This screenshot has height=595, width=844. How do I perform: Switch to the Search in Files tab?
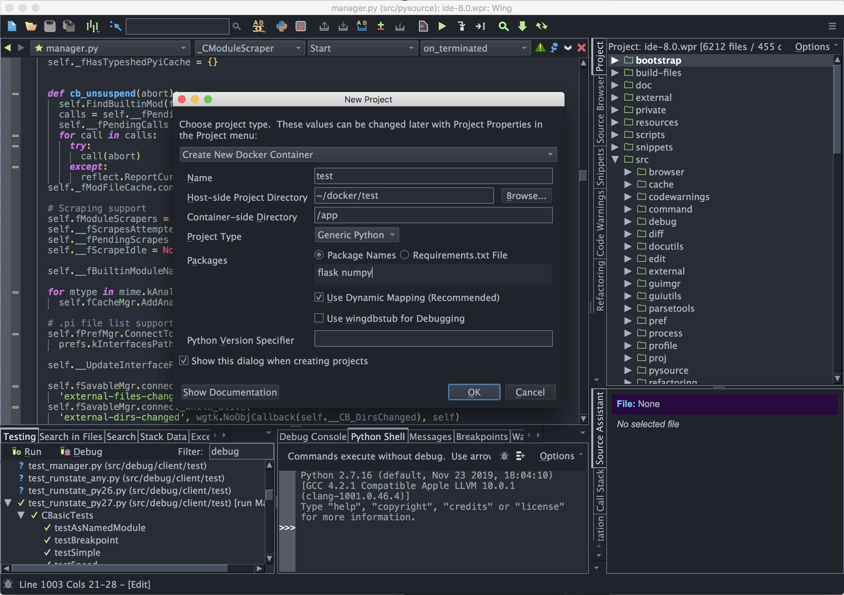71,437
